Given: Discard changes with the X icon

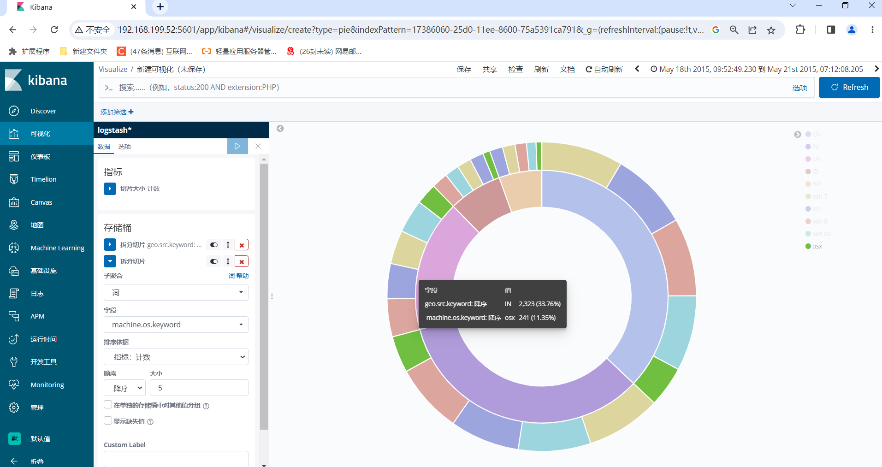Looking at the screenshot, I should (258, 146).
